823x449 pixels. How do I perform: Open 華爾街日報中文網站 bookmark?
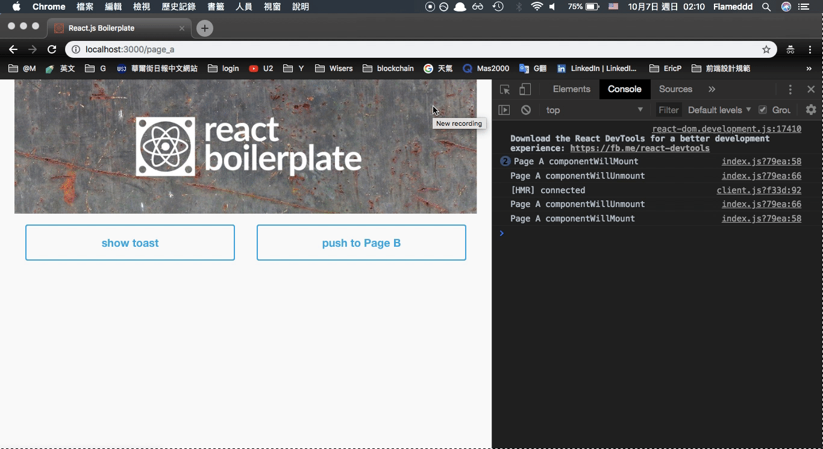157,69
